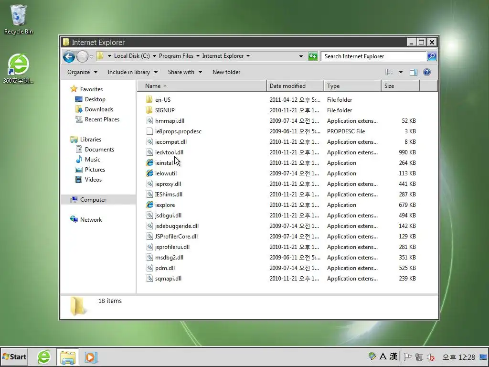Open the Documents library

(99, 150)
